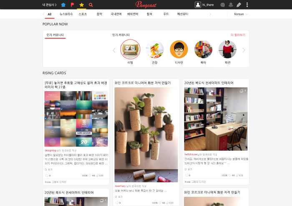Compose a post with the pencil icon

point(239,5)
